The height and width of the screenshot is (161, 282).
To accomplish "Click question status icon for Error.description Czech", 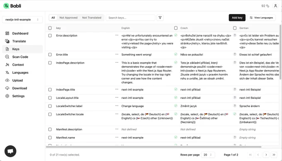I will 235,35.
